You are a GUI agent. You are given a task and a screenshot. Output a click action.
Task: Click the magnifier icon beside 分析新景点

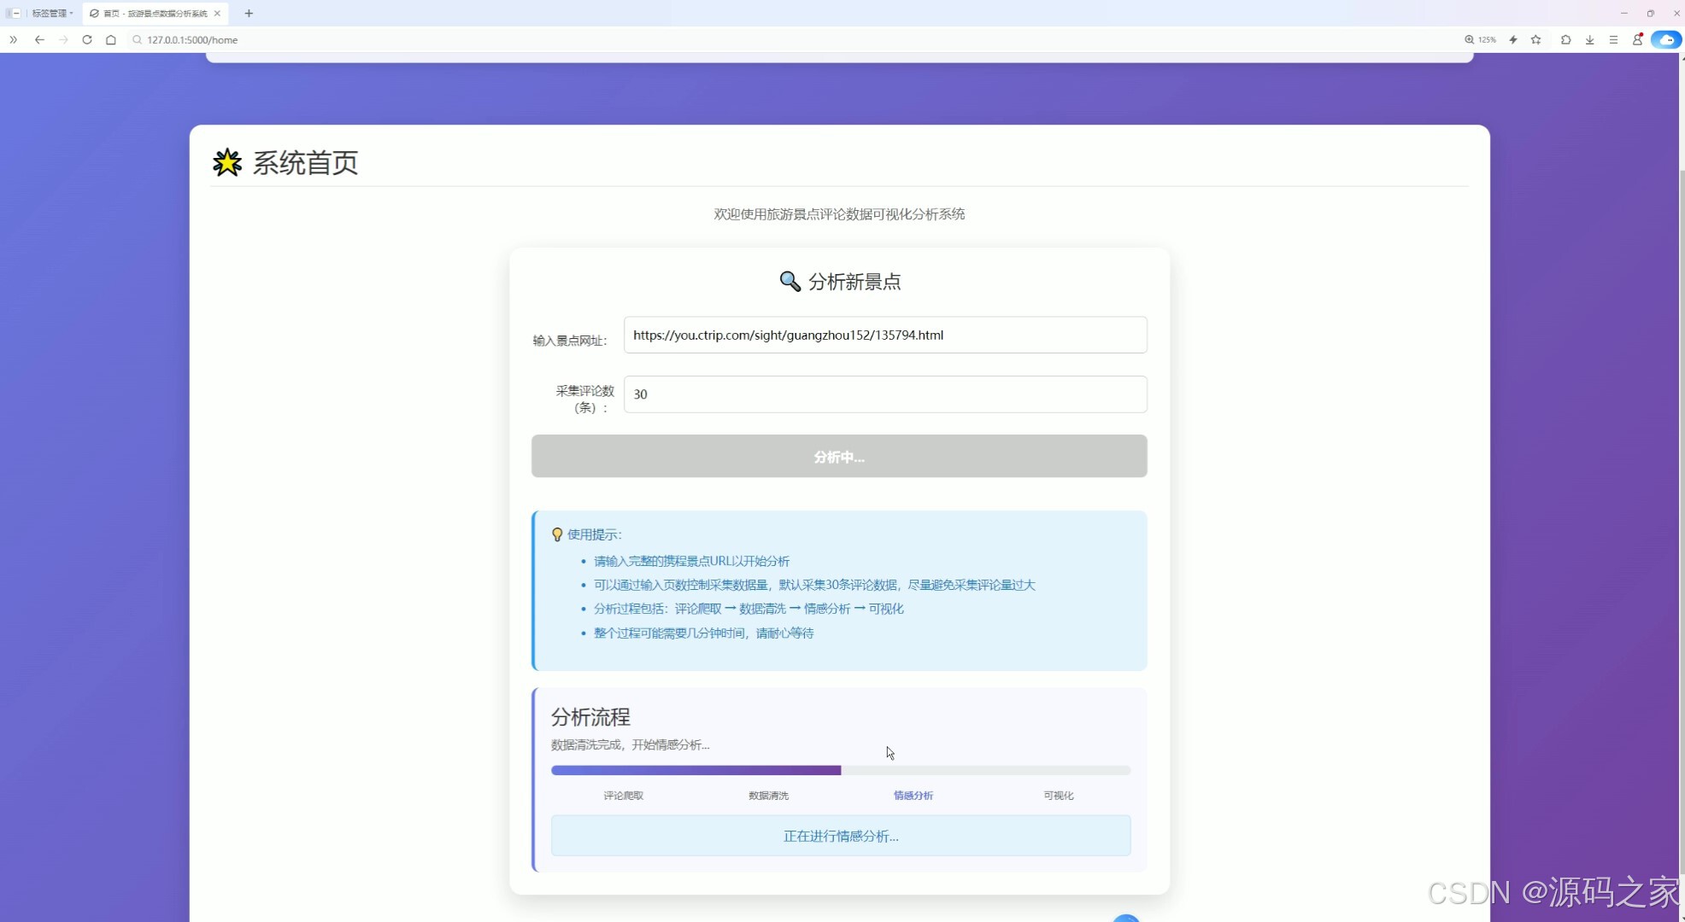pyautogui.click(x=790, y=281)
